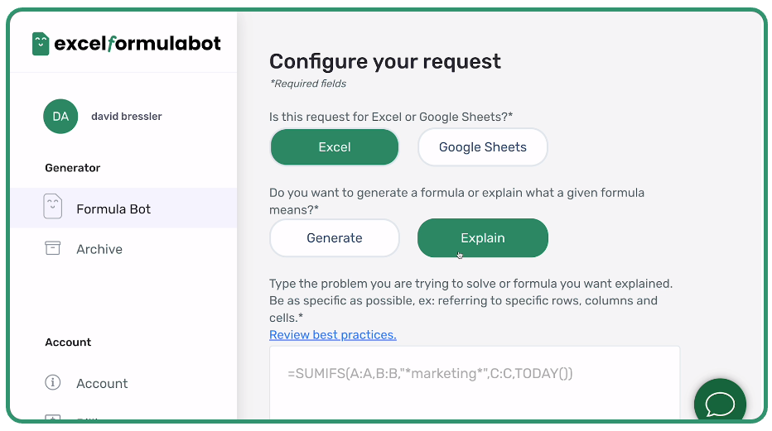772x431 pixels.
Task: Open the Account settings page
Action: point(102,383)
